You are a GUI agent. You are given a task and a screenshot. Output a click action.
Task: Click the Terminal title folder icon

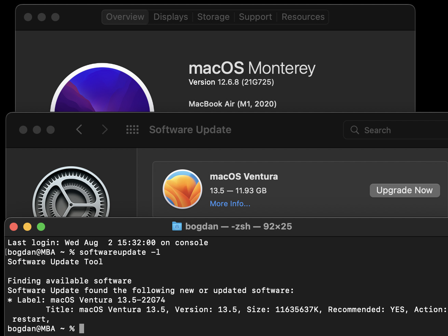(x=177, y=226)
